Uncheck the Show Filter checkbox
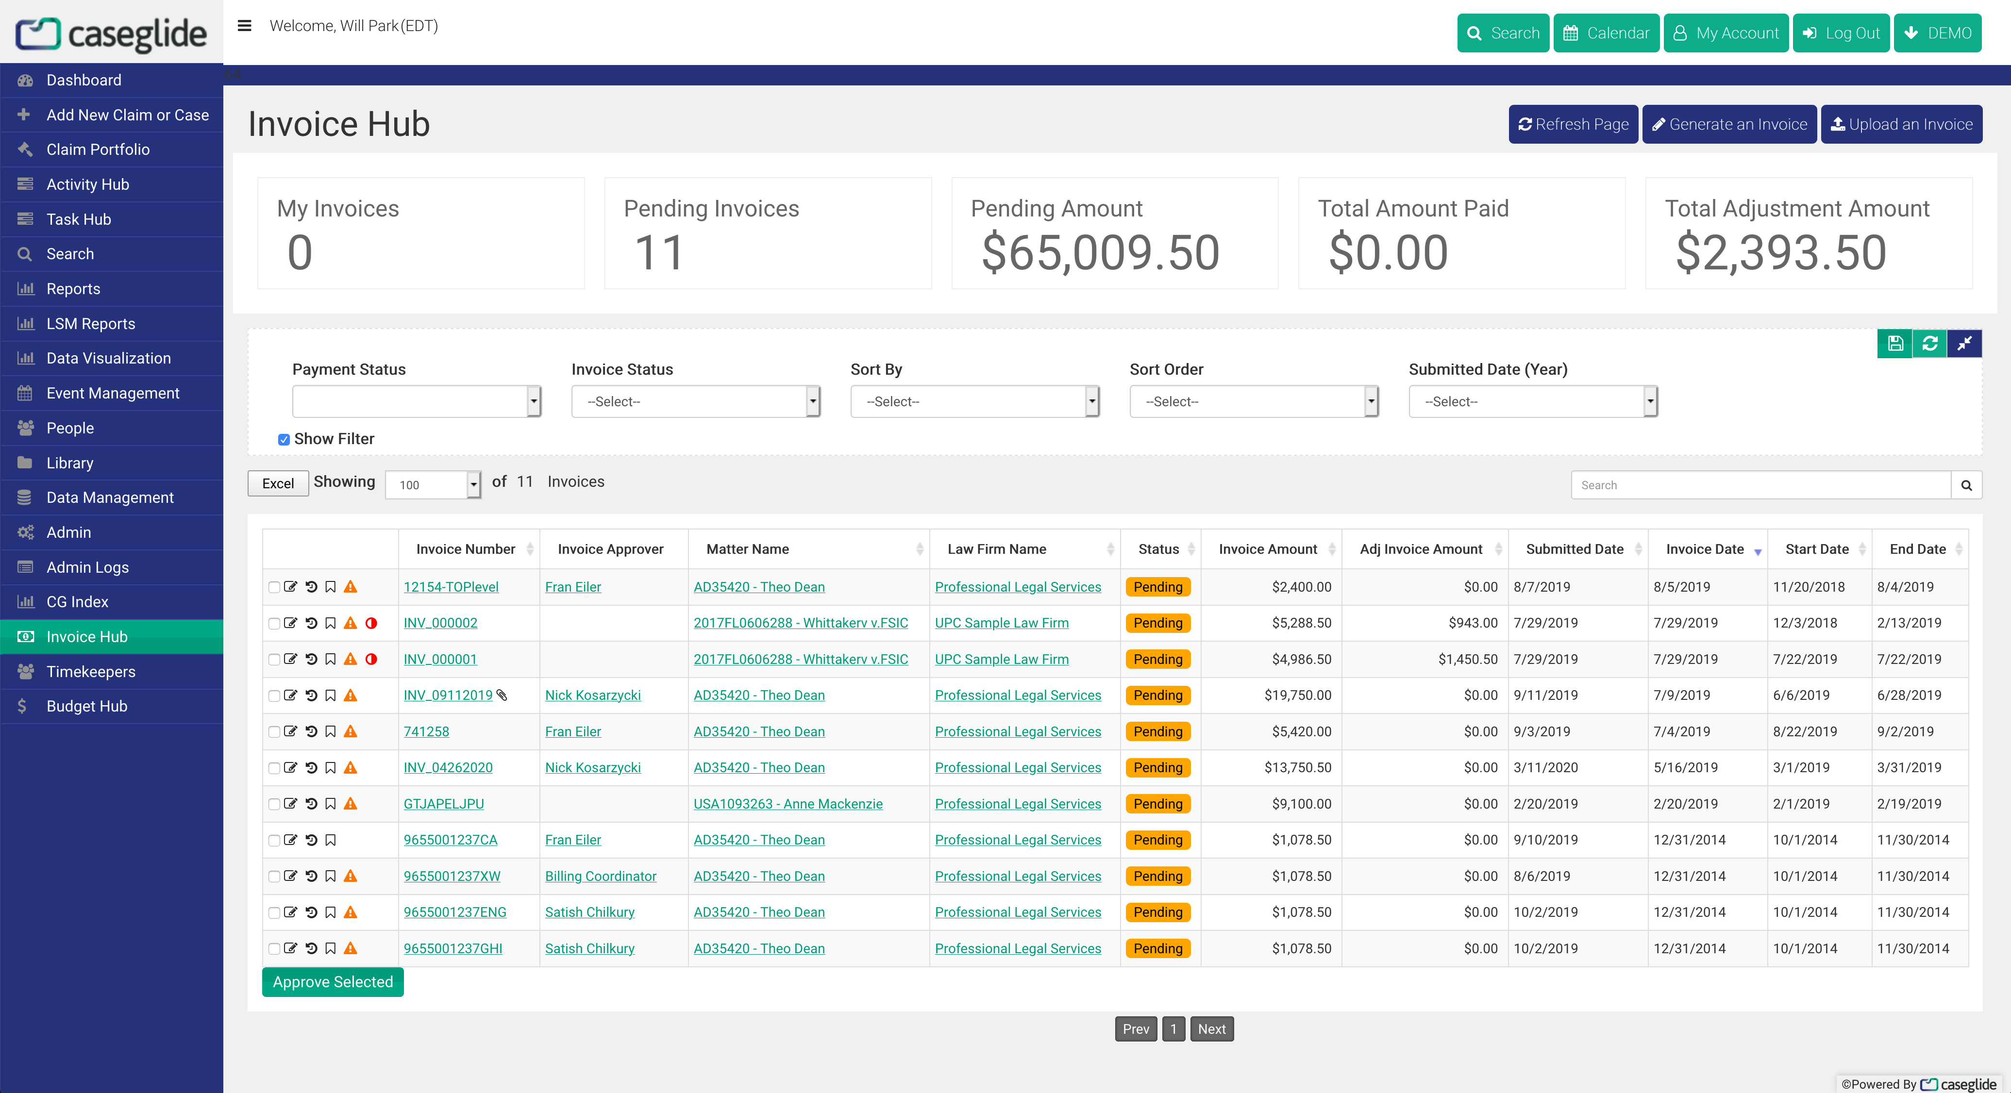The height and width of the screenshot is (1093, 2011). 284,440
